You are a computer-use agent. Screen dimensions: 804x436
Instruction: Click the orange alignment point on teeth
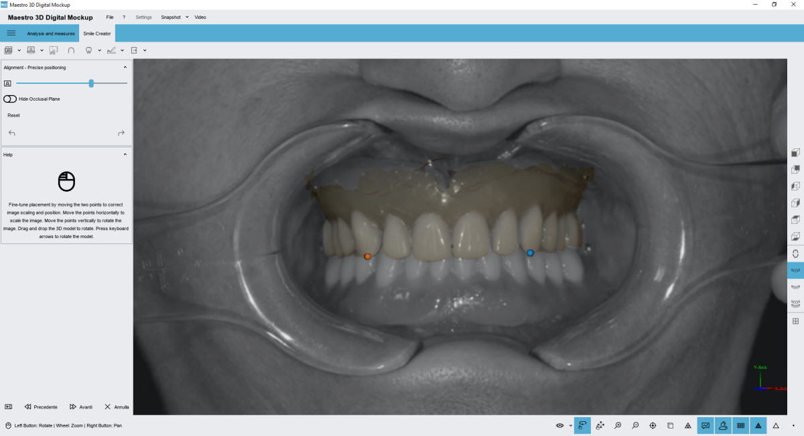(x=367, y=256)
